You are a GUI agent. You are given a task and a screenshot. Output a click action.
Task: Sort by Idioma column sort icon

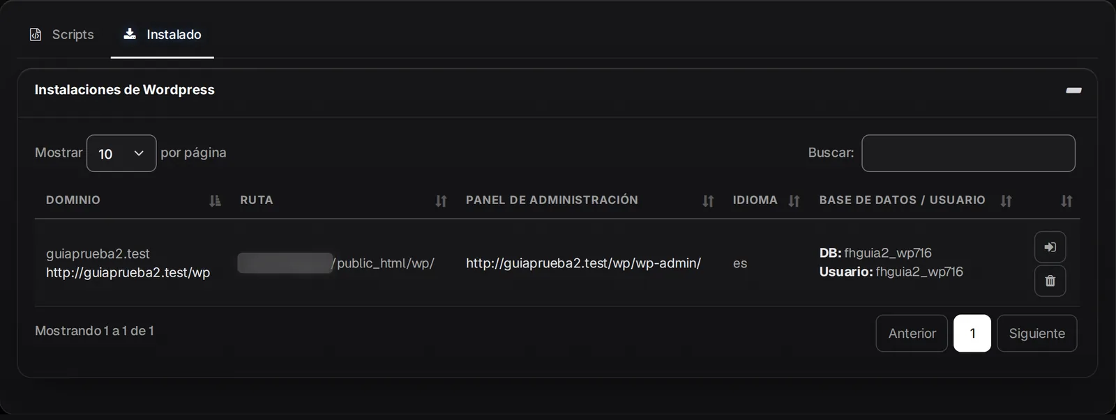[794, 201]
